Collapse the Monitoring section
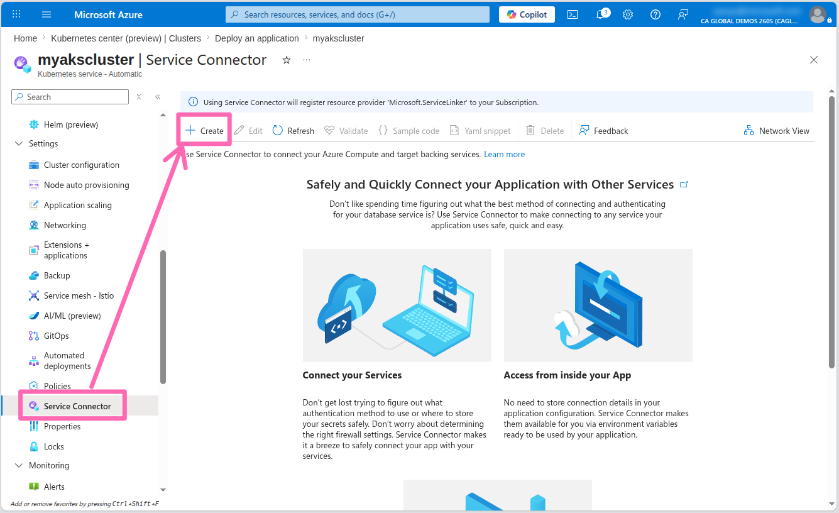839x513 pixels. pyautogui.click(x=18, y=466)
